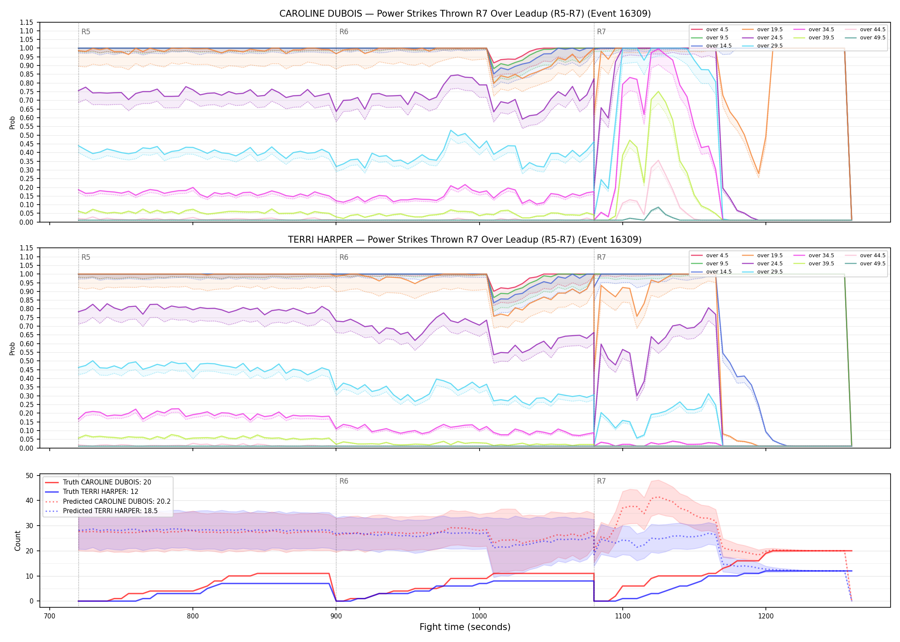Select 'over 19.5' legend entry in Terri Harper chart

pyautogui.click(x=762, y=256)
